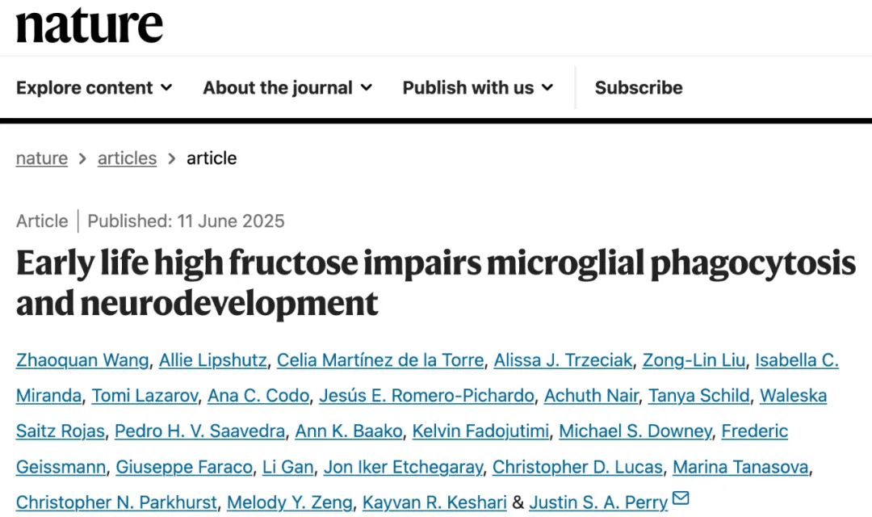The height and width of the screenshot is (517, 872).
Task: Click author Jon Iker Etchegaray
Action: tap(403, 467)
